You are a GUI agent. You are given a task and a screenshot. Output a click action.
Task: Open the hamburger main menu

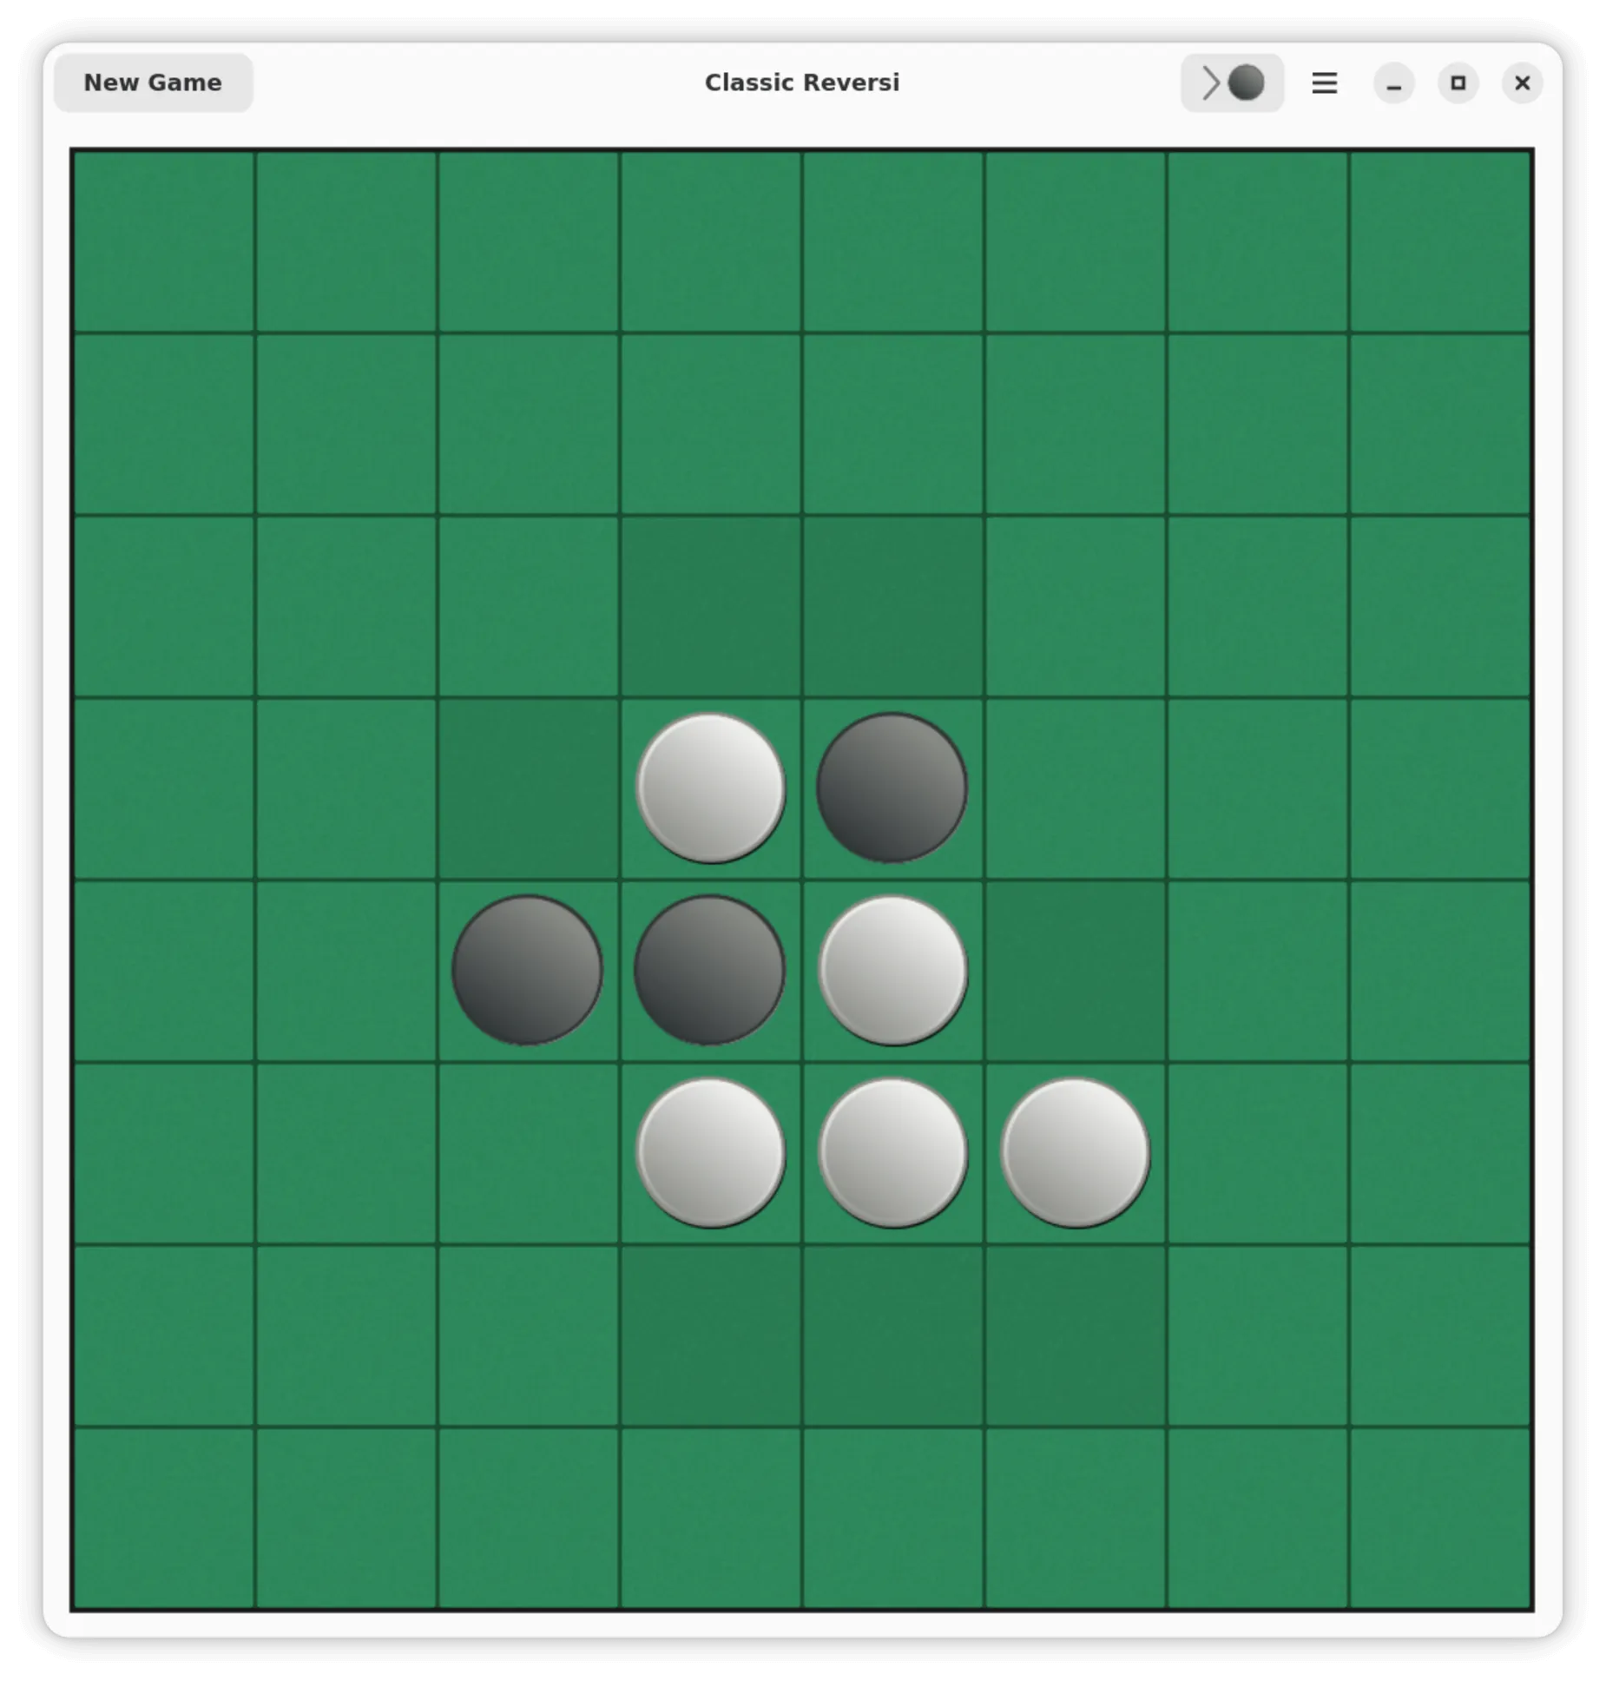[x=1324, y=82]
